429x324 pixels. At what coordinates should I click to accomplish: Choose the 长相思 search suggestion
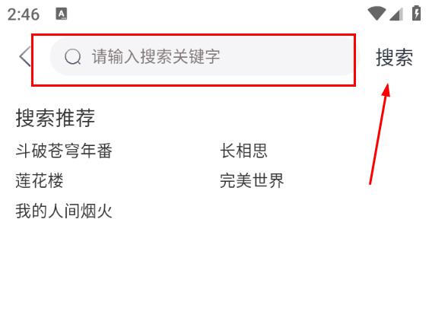point(243,151)
